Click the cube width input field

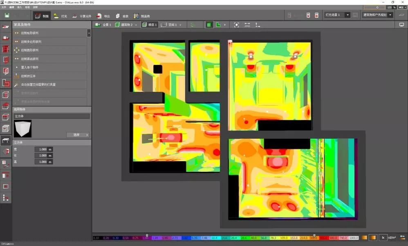coord(41,149)
